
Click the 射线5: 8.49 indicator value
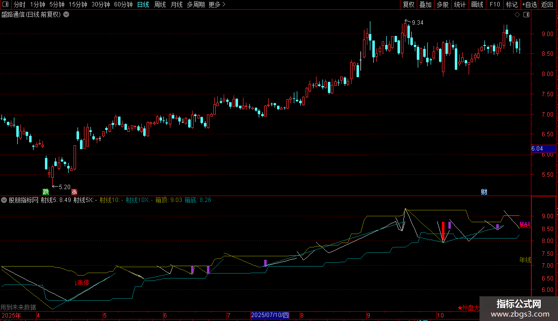tap(56, 200)
